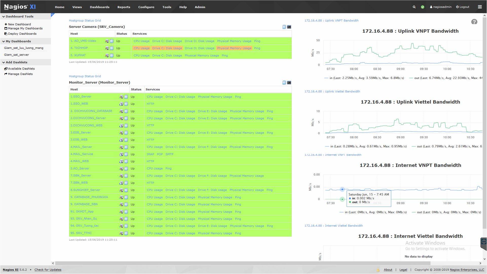Collapse the Dashboard Tools section
This screenshot has width=487, height=274.
tap(4, 16)
